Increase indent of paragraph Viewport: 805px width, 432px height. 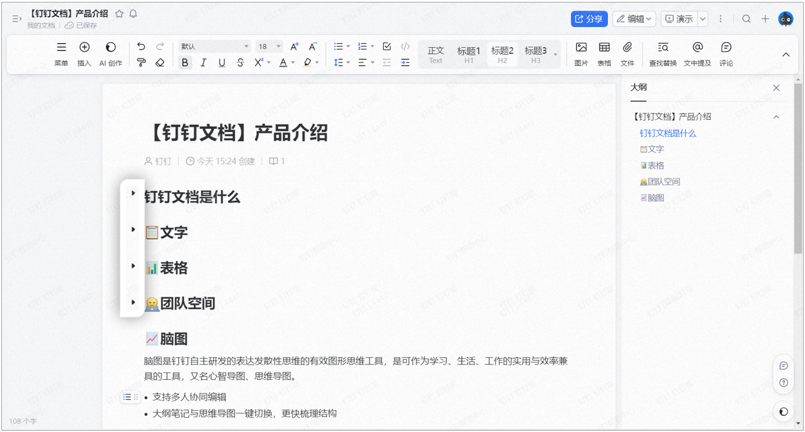(405, 62)
